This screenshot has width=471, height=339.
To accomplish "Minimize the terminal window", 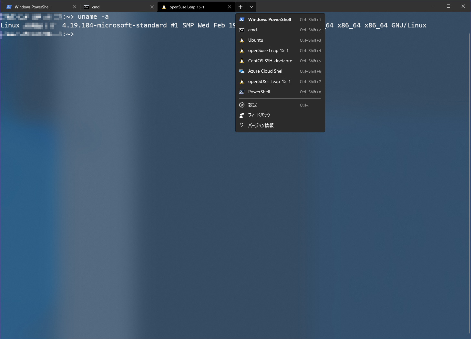I will click(434, 6).
